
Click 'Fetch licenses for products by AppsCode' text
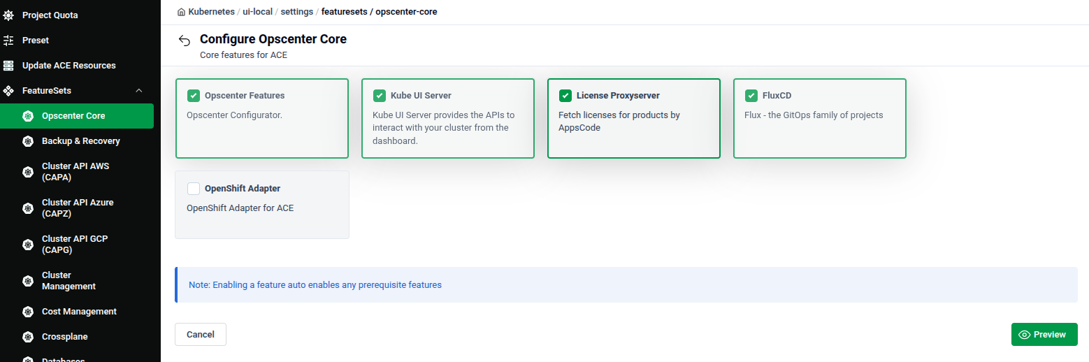click(619, 121)
